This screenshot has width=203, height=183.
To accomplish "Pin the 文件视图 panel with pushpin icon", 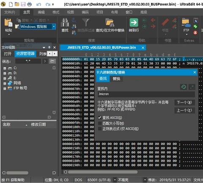I will point(49,47).
